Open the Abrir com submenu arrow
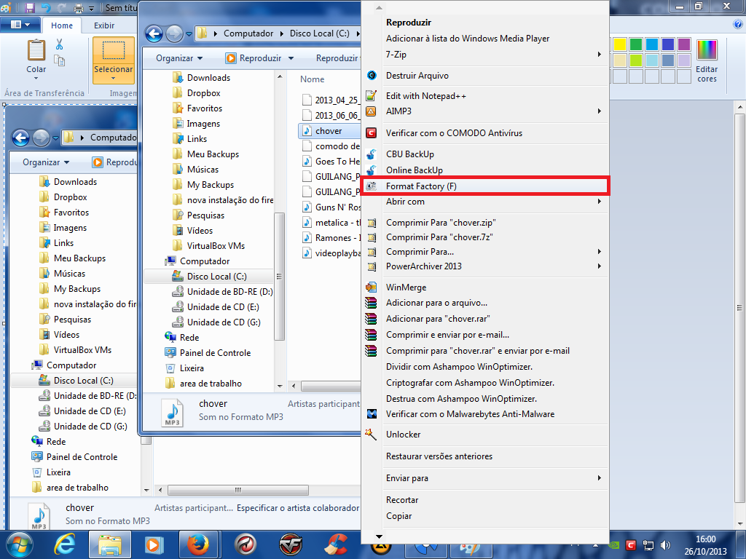This screenshot has width=746, height=559. pyautogui.click(x=599, y=202)
